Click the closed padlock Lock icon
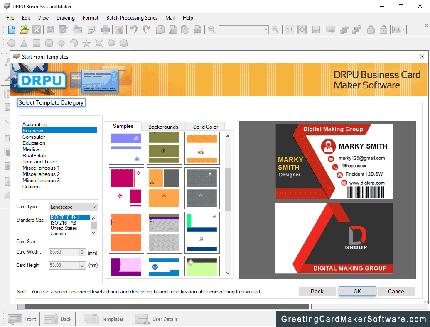The image size is (430, 327). [371, 29]
